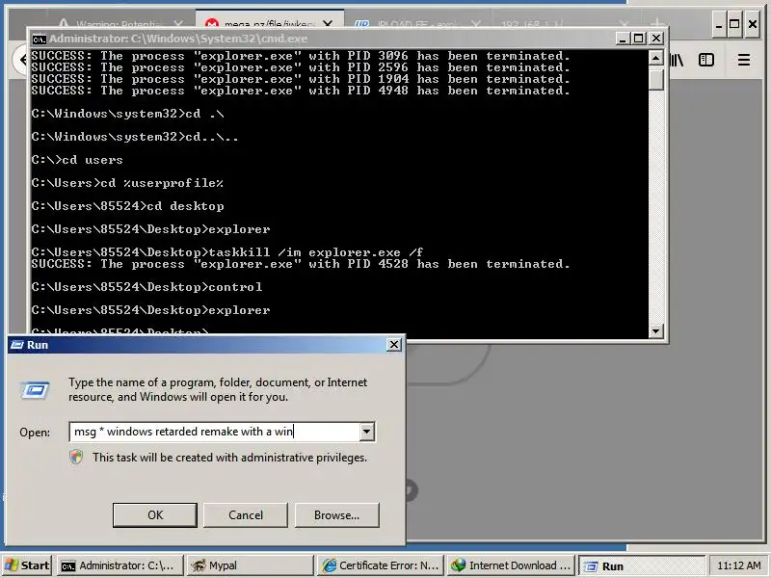
Task: Minimize the cmd.exe window
Action: [623, 39]
